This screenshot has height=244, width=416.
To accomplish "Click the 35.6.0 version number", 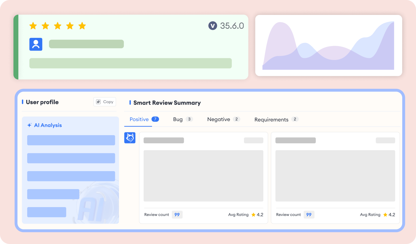I will 232,26.
